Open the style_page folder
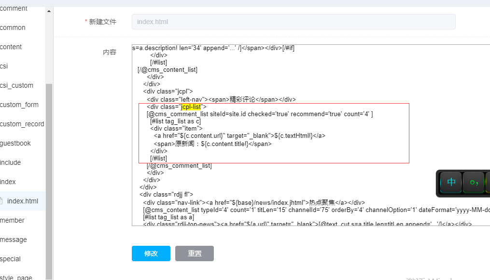 pos(16,278)
